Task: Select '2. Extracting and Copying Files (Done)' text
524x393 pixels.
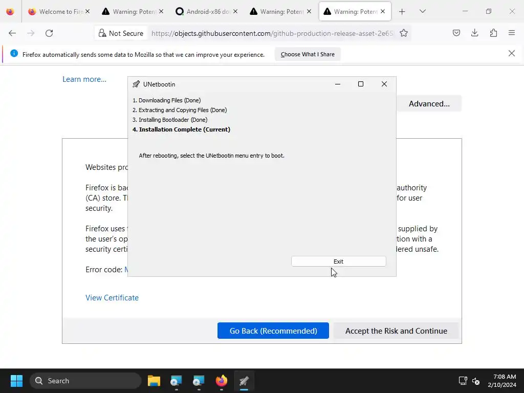Action: [x=180, y=110]
